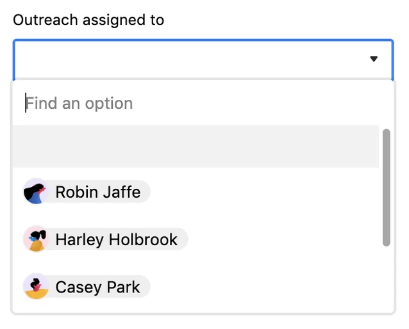409x329 pixels.
Task: Click Robin Jaffe's avatar icon
Action: (x=36, y=191)
